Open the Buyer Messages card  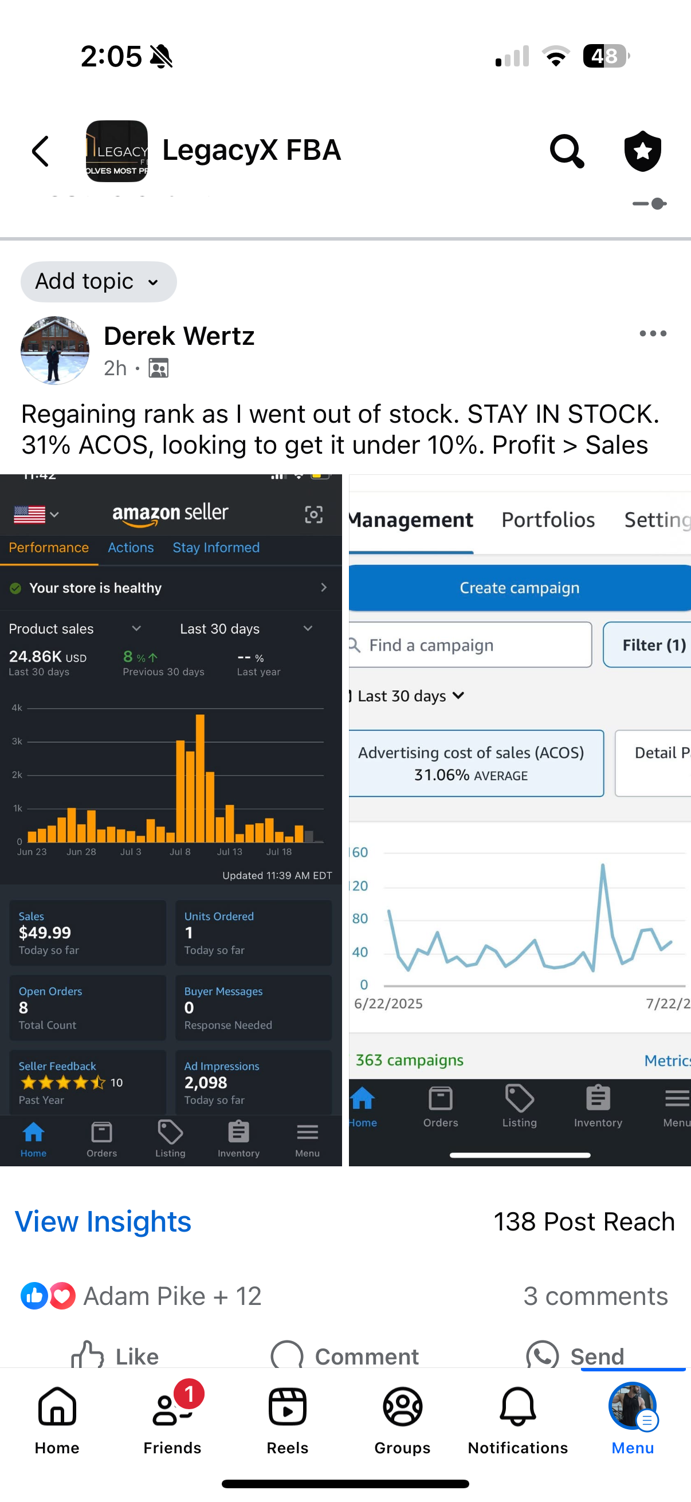point(254,1008)
